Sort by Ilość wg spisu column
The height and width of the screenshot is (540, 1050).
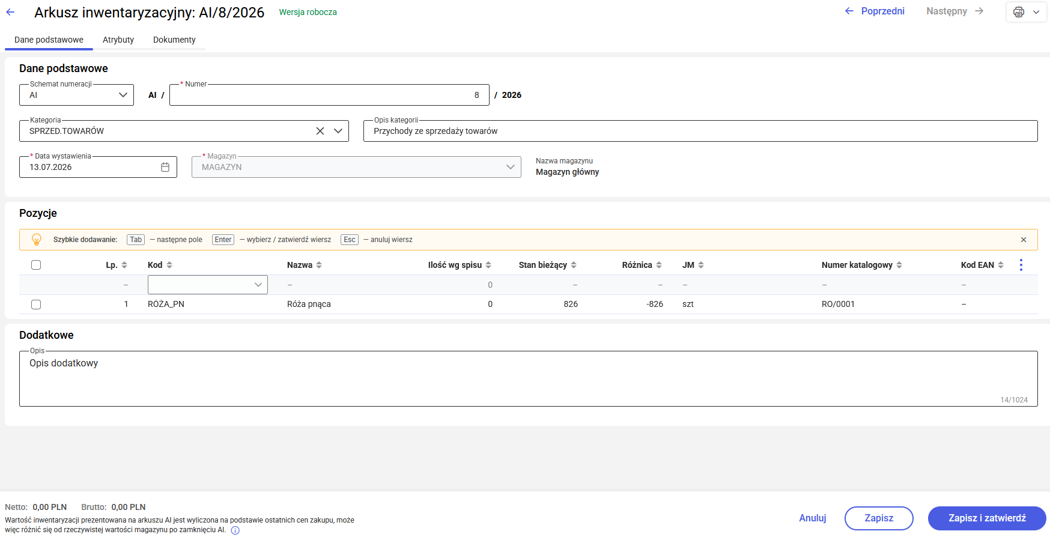488,265
